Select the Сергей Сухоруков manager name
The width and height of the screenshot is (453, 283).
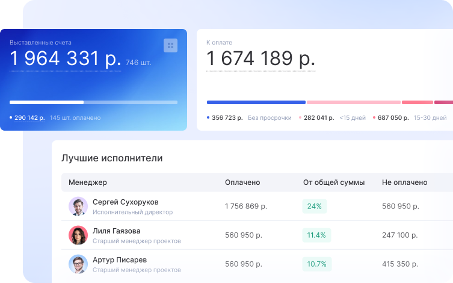pos(125,202)
